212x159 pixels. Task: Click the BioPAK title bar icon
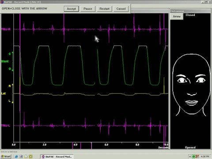pyautogui.click(x=2, y=2)
